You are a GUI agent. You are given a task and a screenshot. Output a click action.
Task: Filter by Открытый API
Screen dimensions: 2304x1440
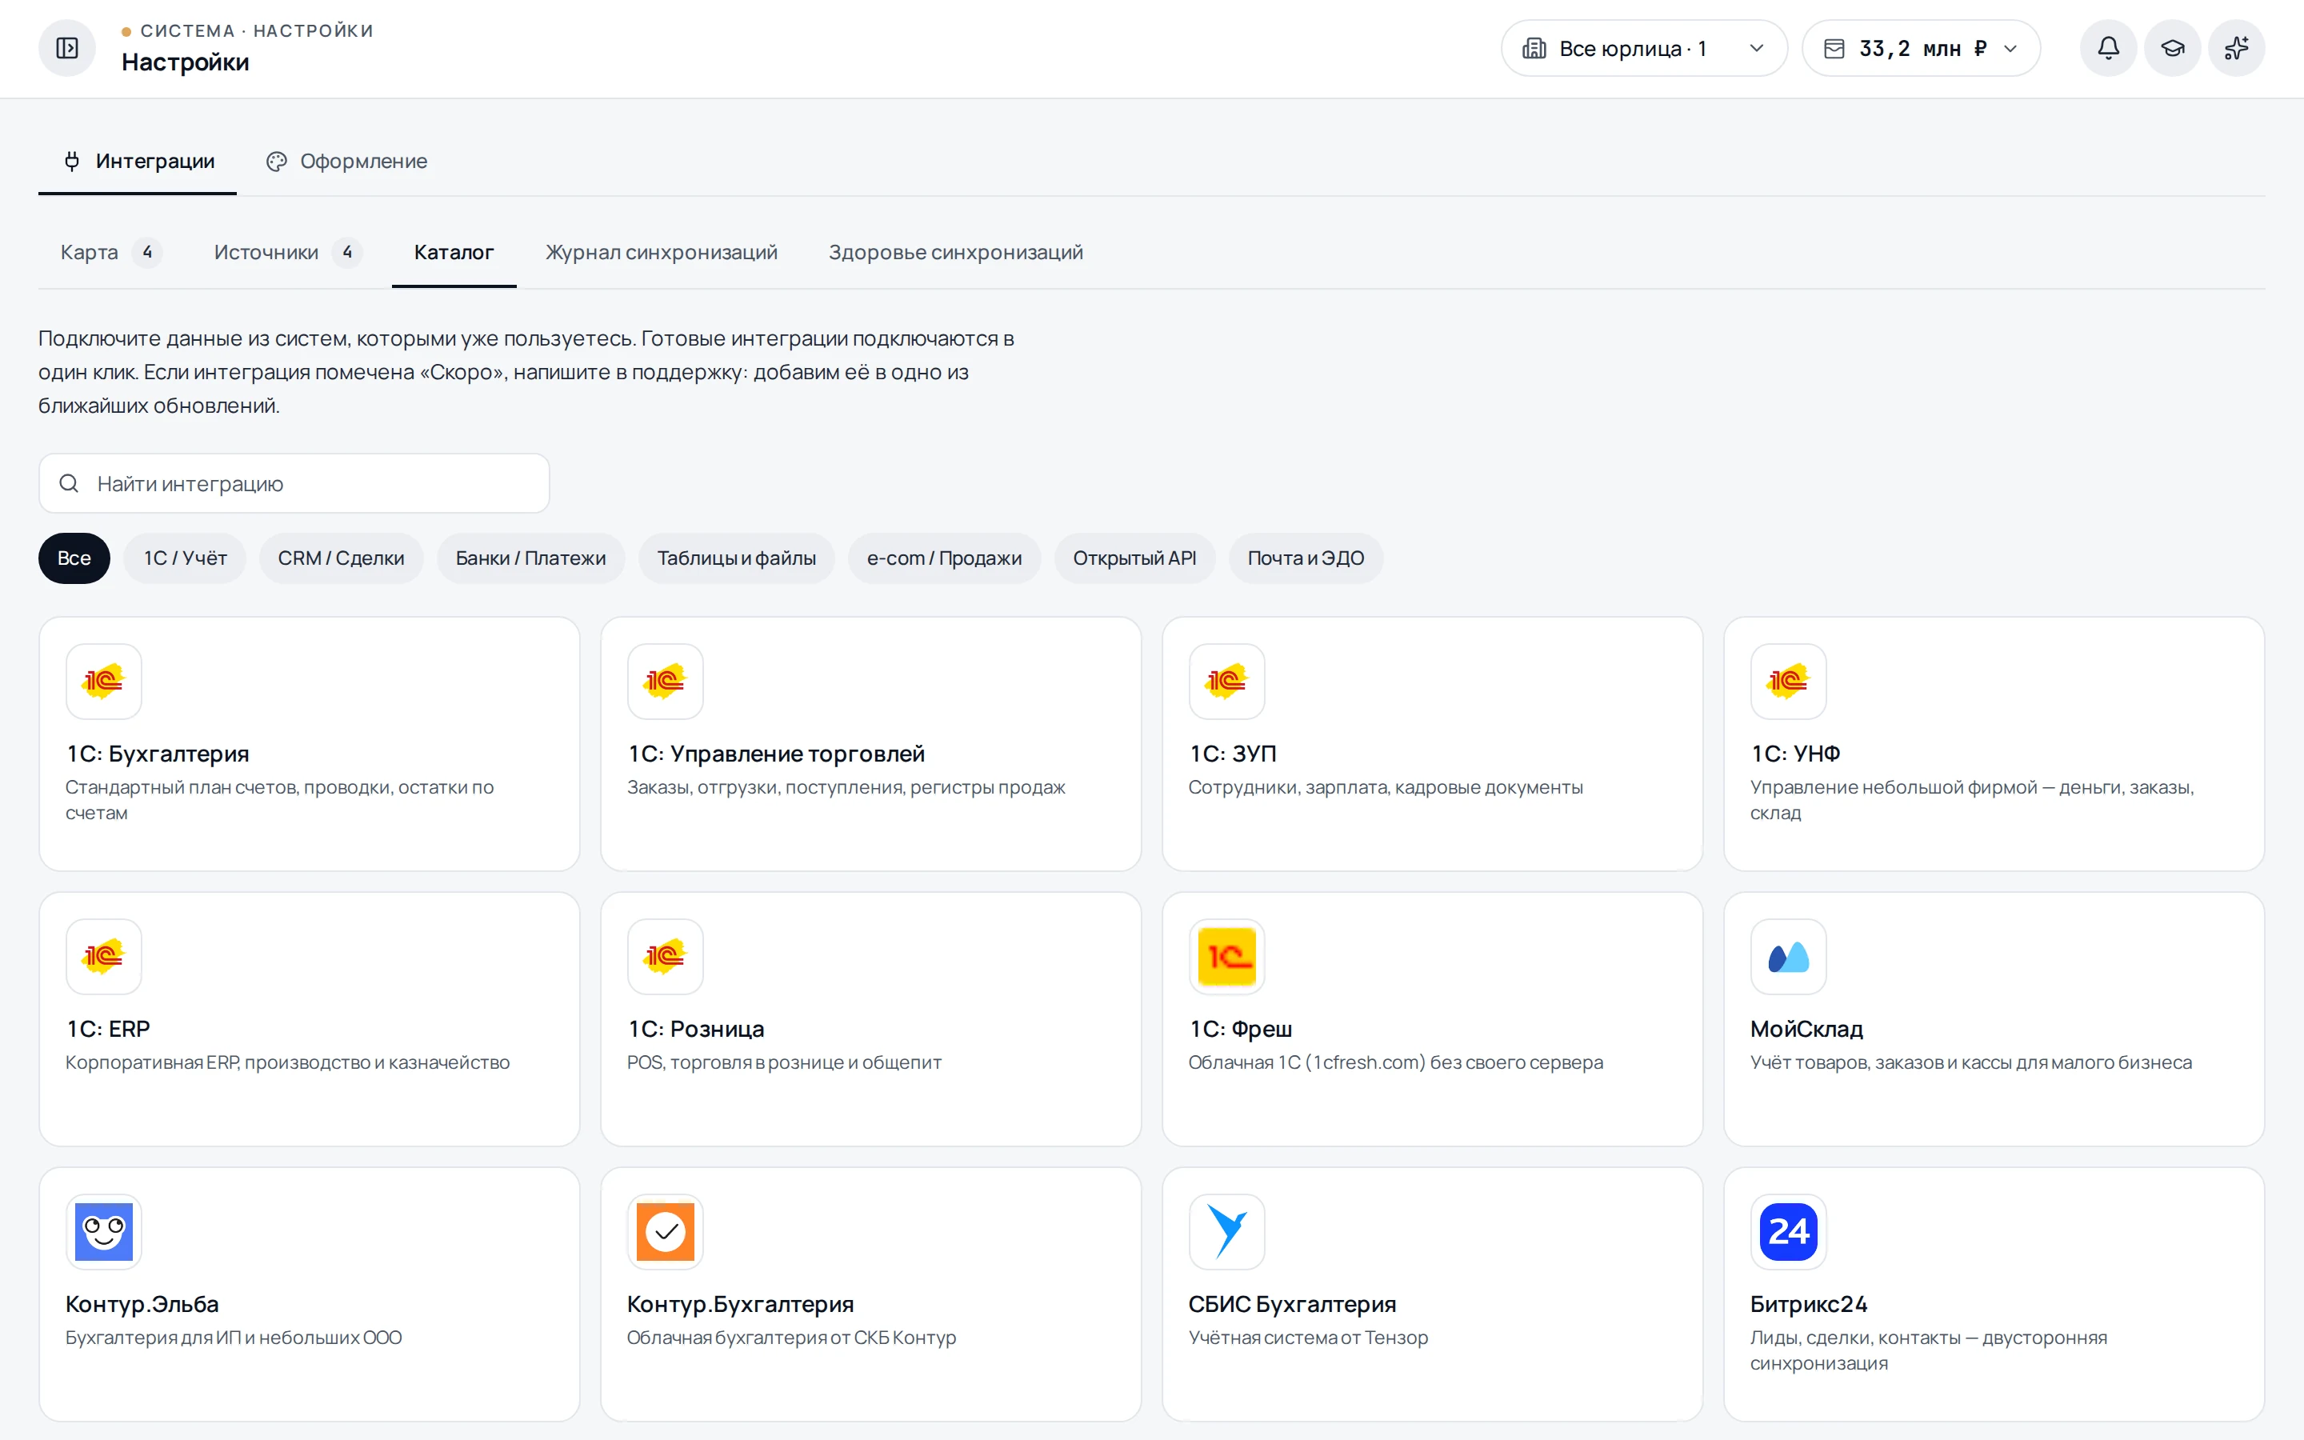click(1135, 558)
